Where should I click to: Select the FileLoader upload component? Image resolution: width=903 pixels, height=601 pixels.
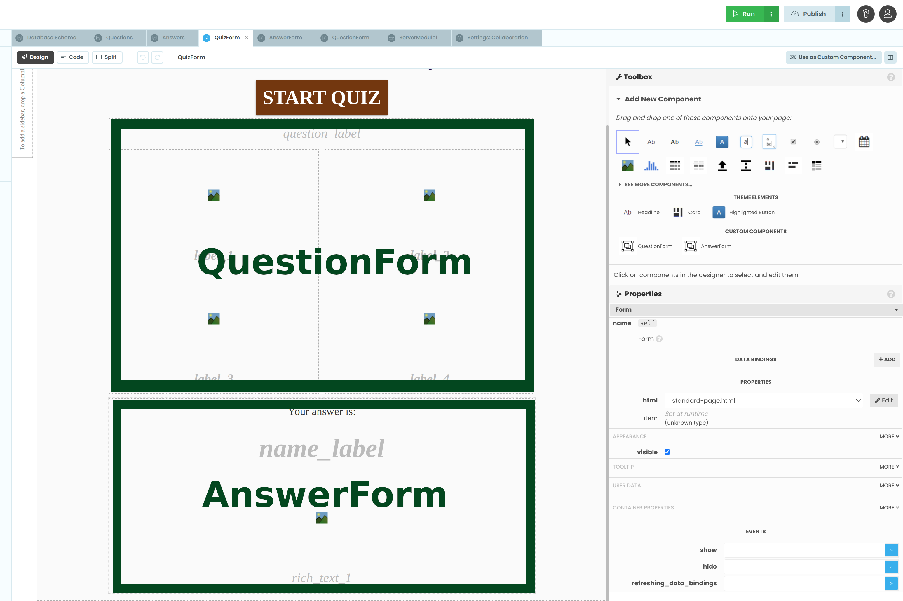point(722,165)
